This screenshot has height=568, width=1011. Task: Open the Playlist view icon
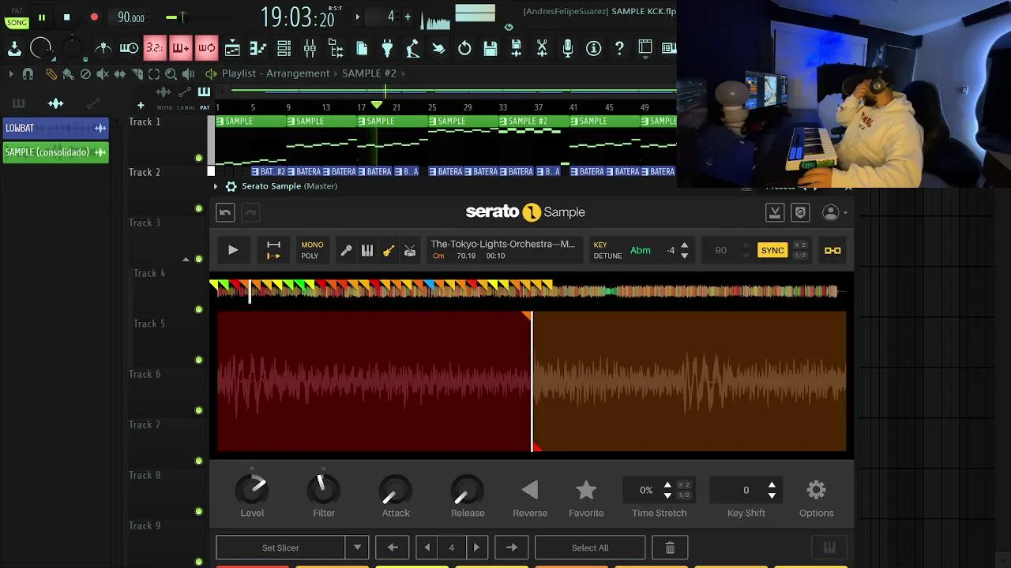(232, 48)
